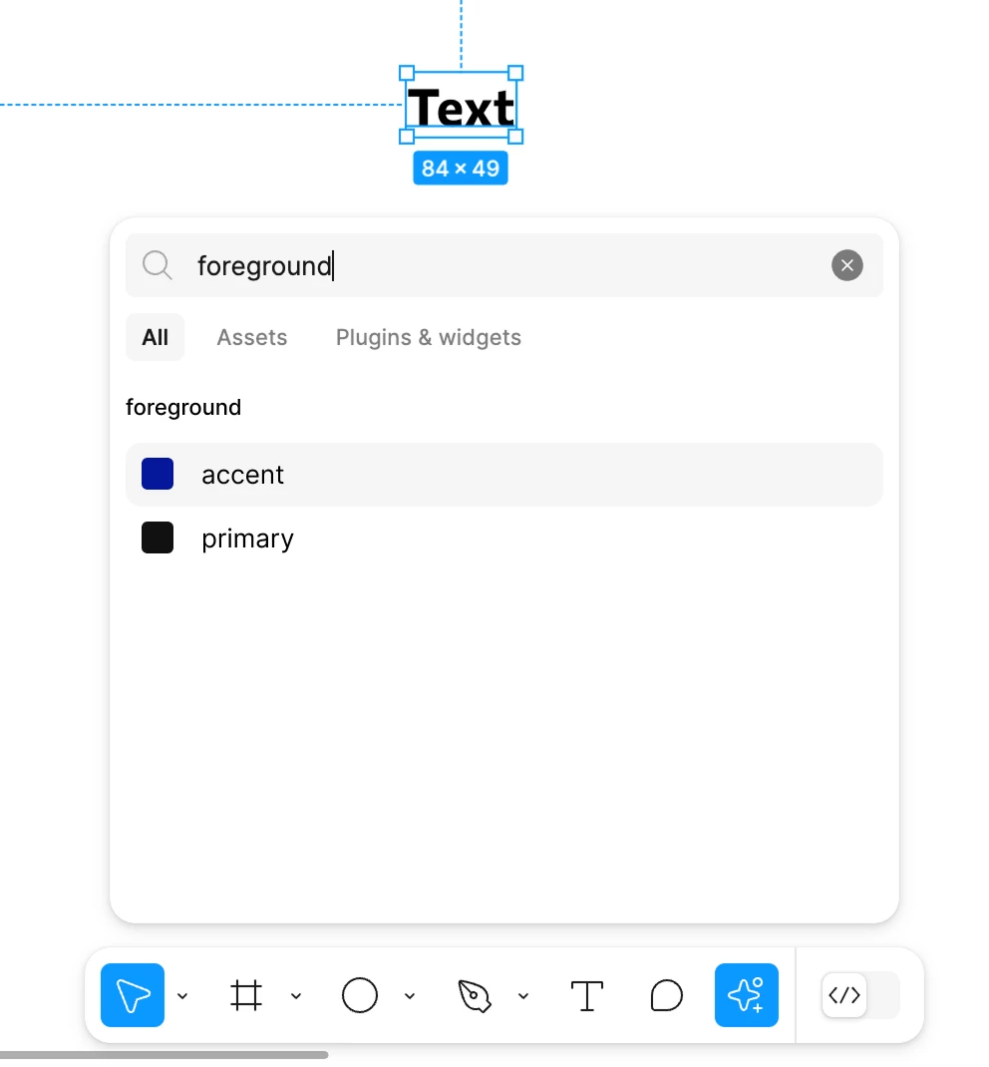Select the Pen tool
Screen dimensions: 989x1067
[x=475, y=995]
